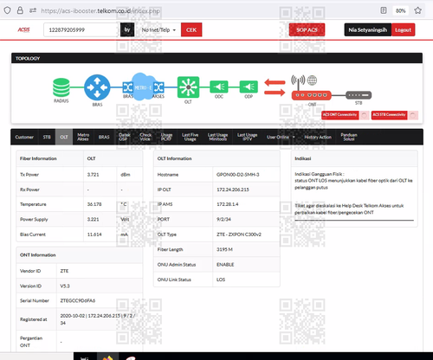
Task: Click ONU Admin Status value ENABLE
Action: coord(225,265)
